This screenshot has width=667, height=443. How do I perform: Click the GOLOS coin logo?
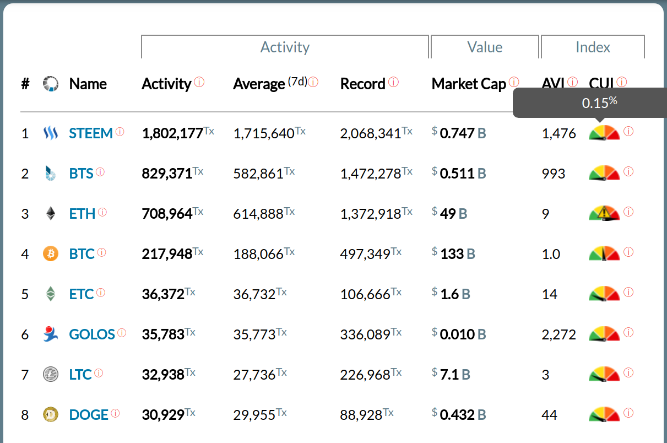tap(50, 334)
